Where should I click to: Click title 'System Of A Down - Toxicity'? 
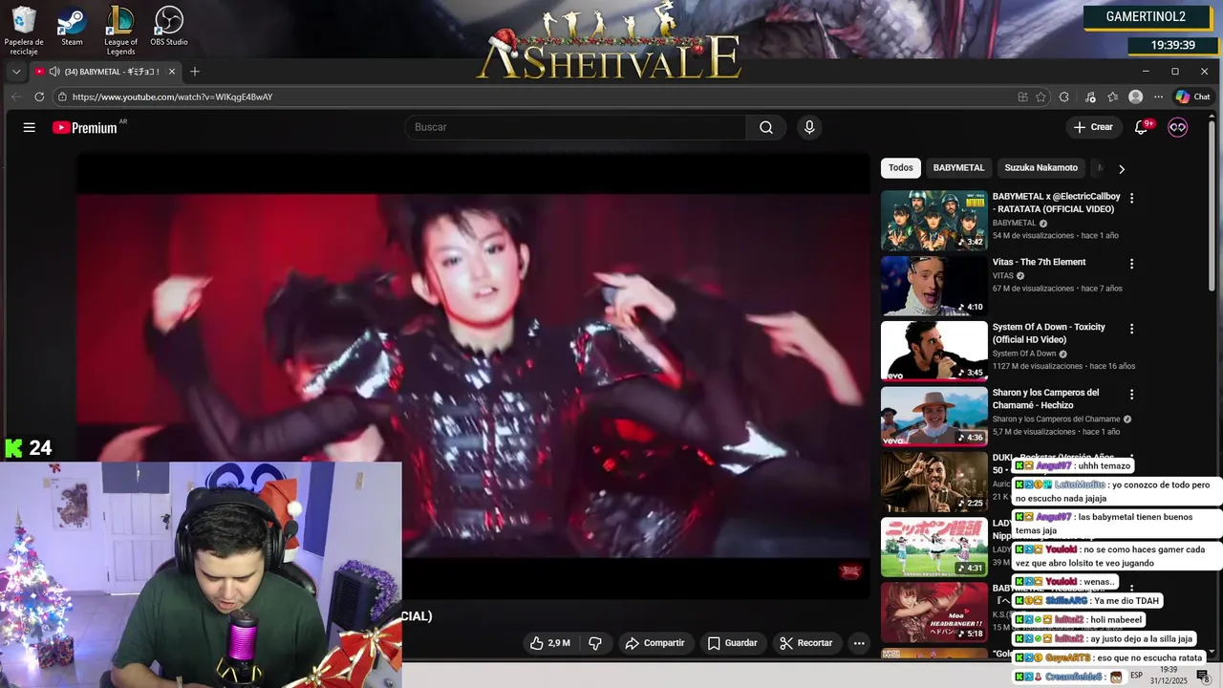tap(1048, 333)
